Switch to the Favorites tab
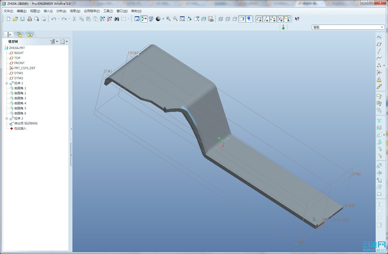The image size is (388, 254). [x=30, y=34]
